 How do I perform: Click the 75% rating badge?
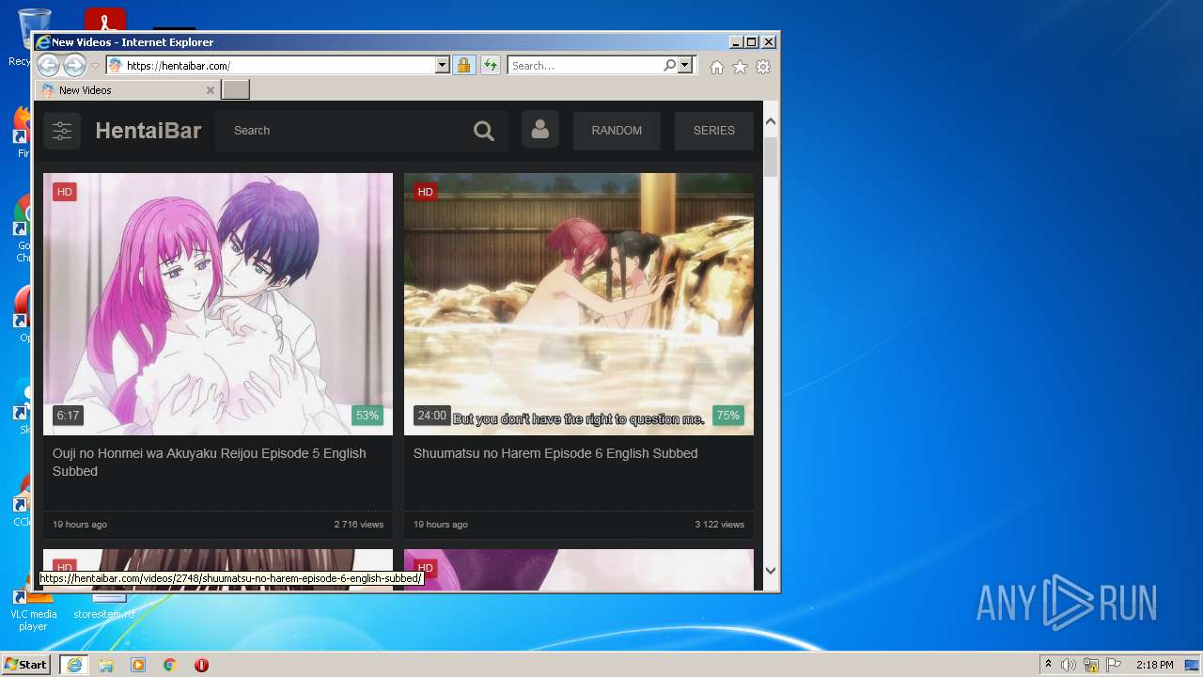(x=728, y=416)
